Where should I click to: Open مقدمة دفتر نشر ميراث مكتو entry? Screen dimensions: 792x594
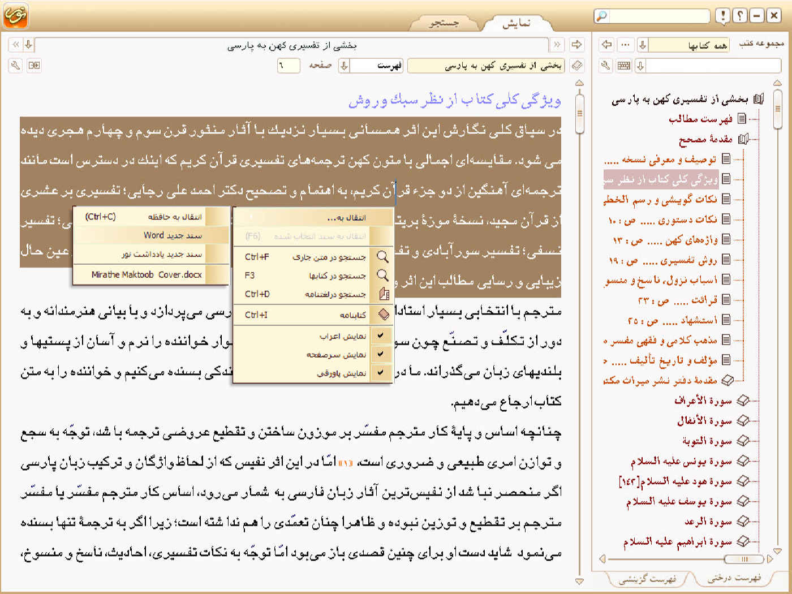click(660, 380)
